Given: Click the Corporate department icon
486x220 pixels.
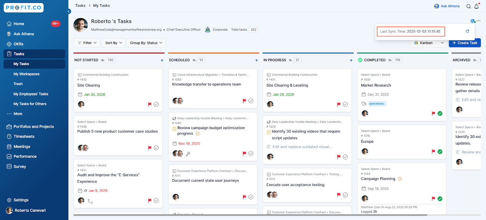Looking at the screenshot, I should [x=208, y=29].
